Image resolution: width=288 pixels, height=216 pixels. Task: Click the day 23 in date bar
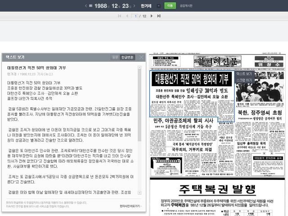125,6
